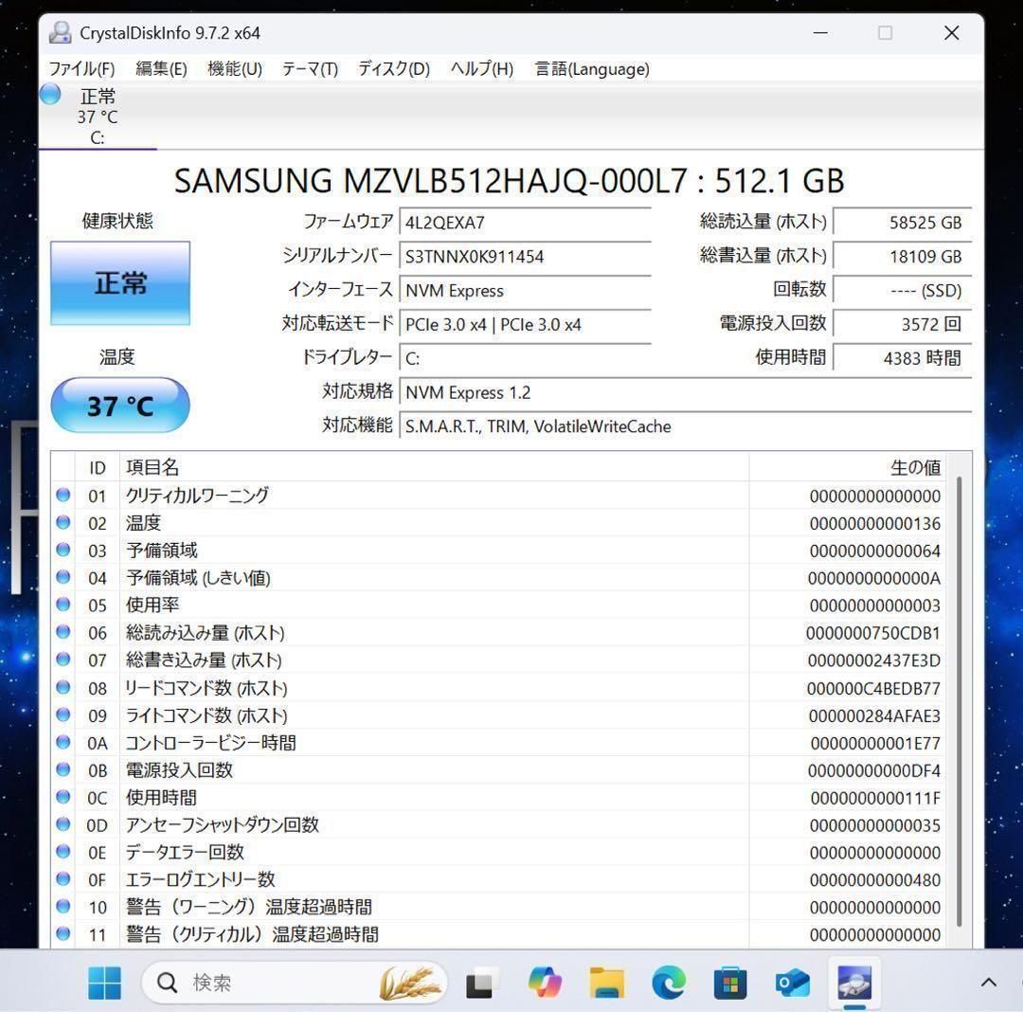The image size is (1023, 1012).
Task: Launch Microsoft Edge from the taskbar
Action: point(669,983)
